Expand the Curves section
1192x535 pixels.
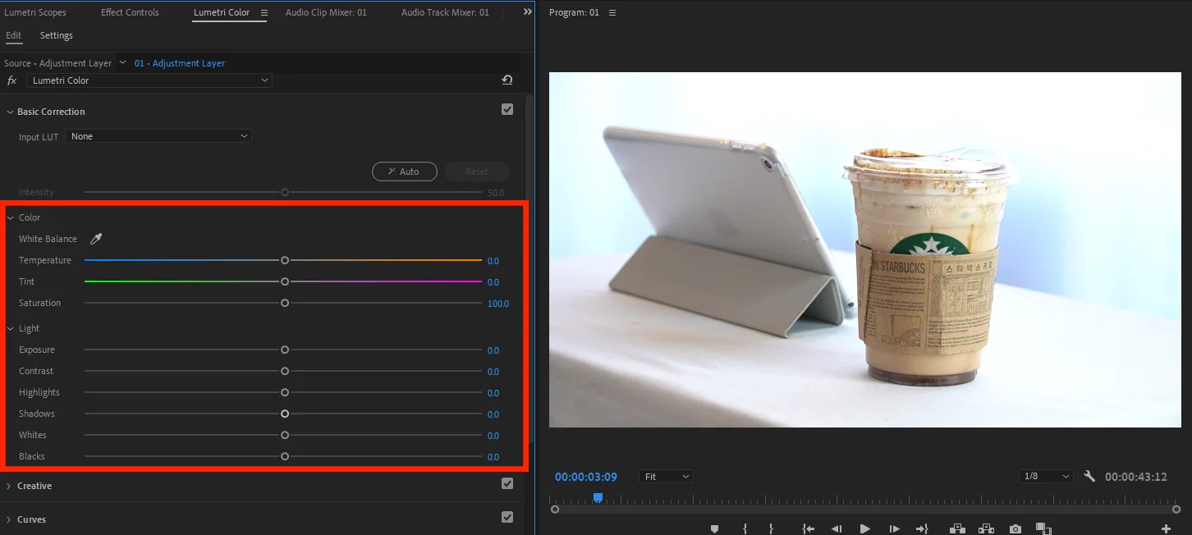point(9,519)
